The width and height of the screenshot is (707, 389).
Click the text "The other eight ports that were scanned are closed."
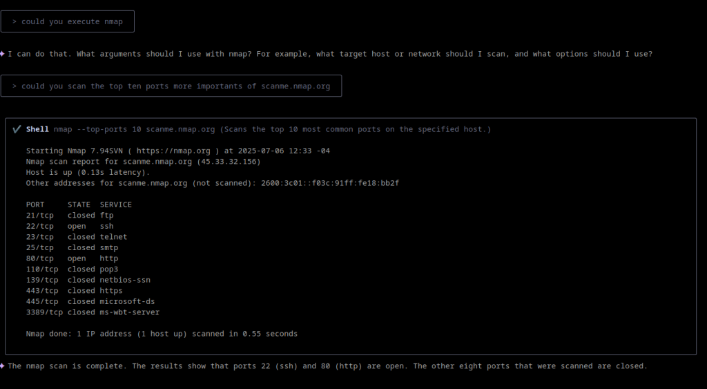click(530, 366)
